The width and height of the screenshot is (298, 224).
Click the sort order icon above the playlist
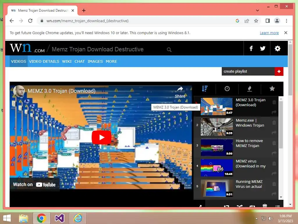(205, 89)
